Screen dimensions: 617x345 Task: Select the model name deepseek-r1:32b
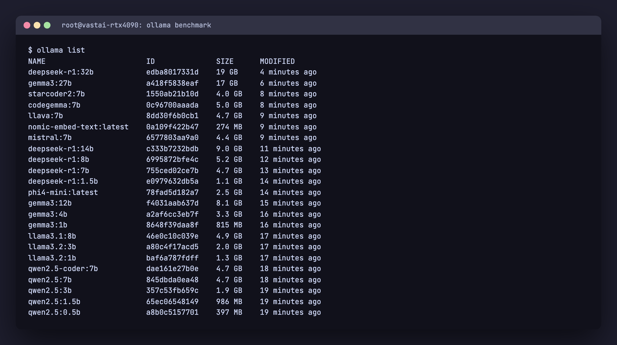[61, 72]
